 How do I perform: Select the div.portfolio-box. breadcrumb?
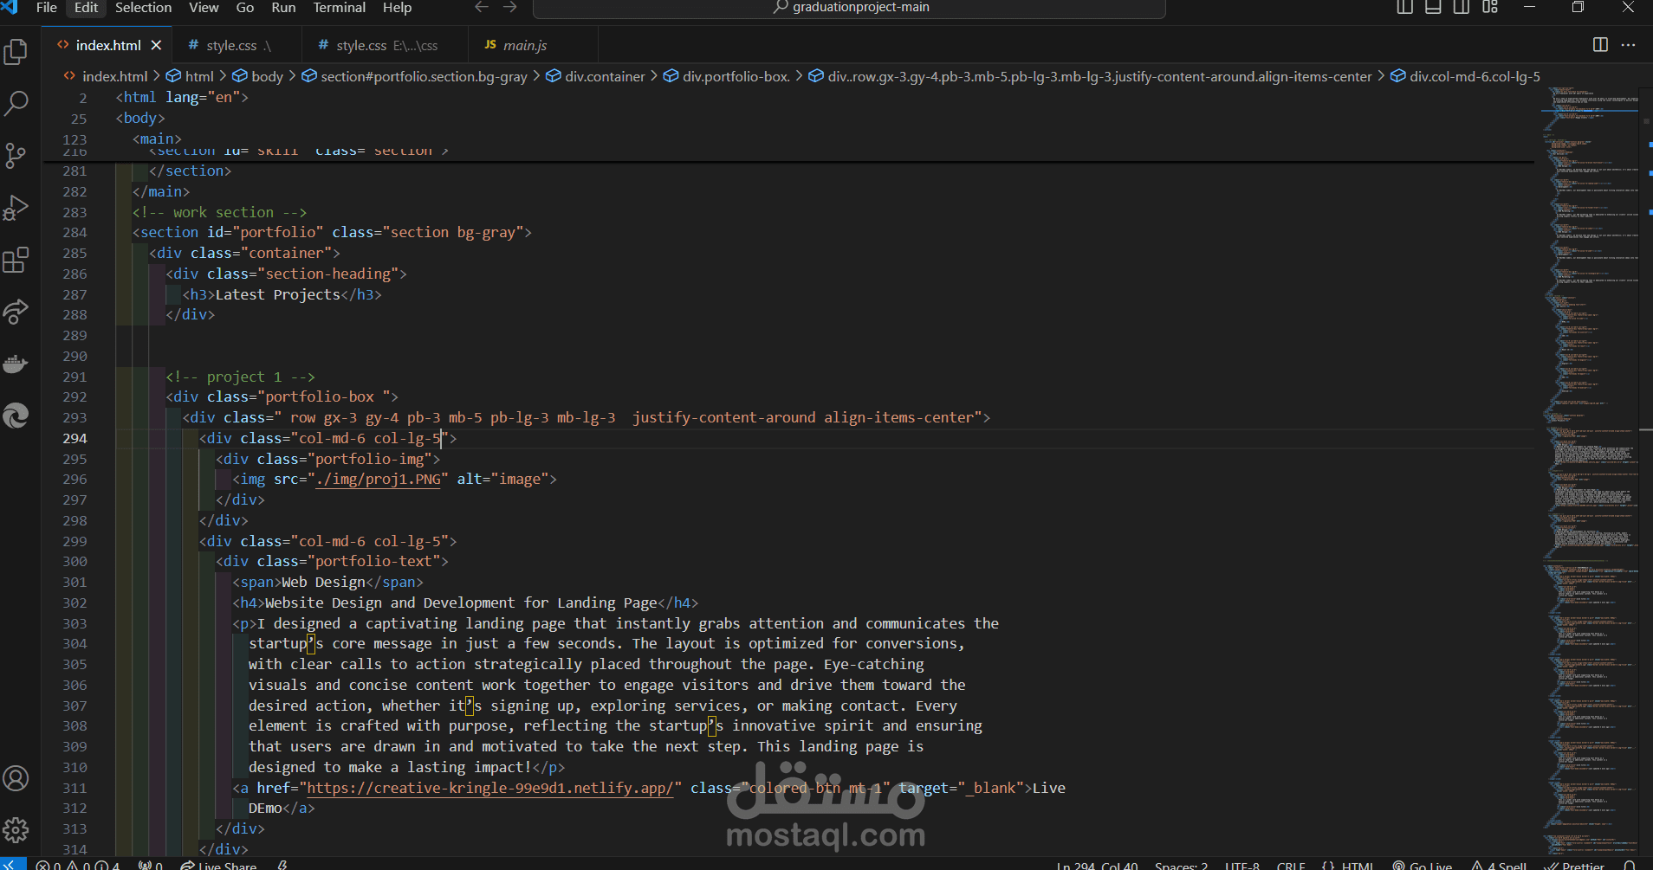[727, 76]
